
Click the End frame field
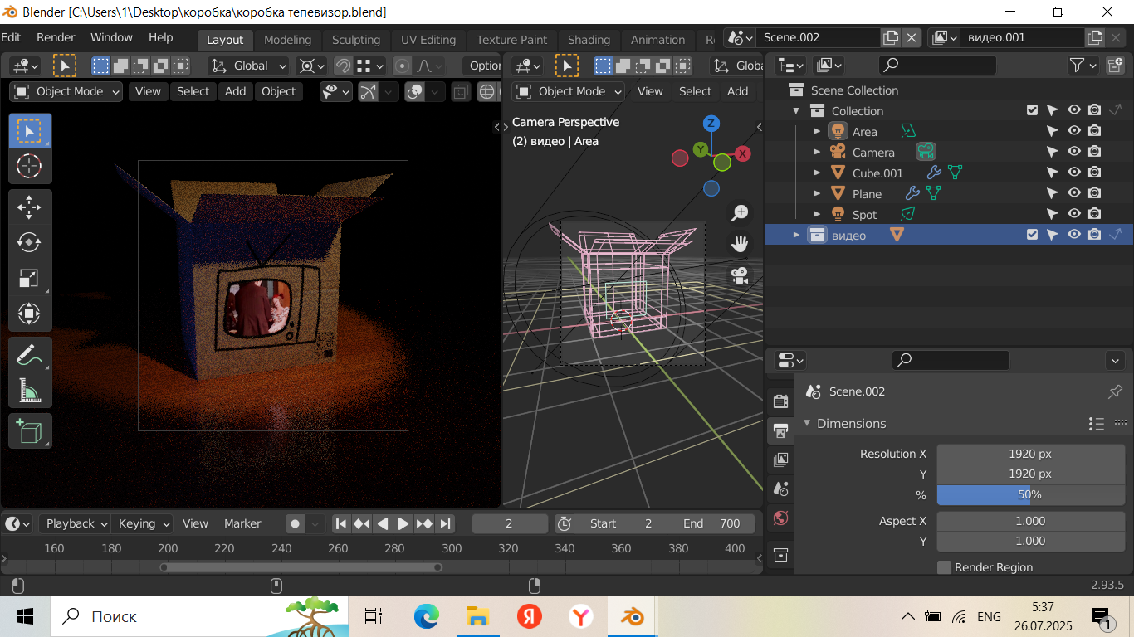point(711,523)
